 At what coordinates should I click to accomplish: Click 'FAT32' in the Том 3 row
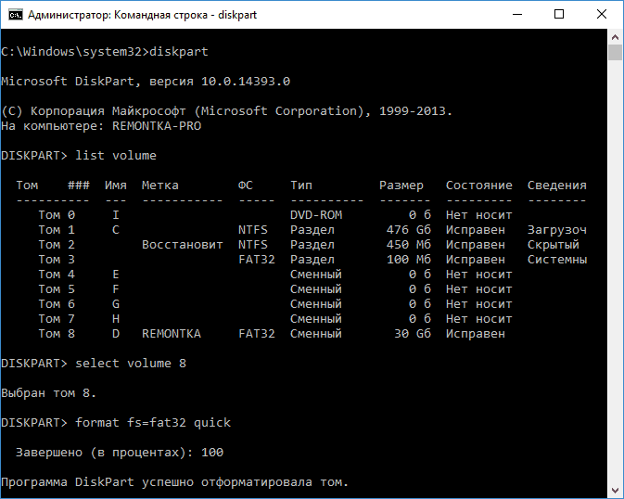pyautogui.click(x=257, y=260)
